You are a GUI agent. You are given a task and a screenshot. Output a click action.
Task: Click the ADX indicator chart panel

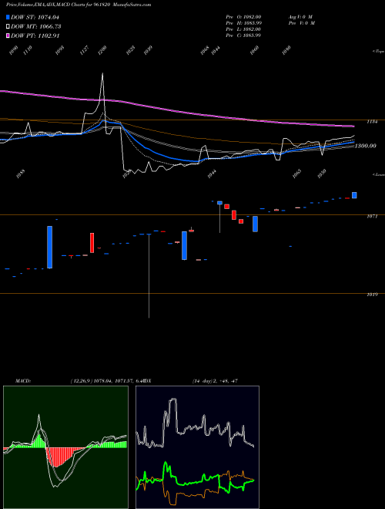click(x=197, y=447)
